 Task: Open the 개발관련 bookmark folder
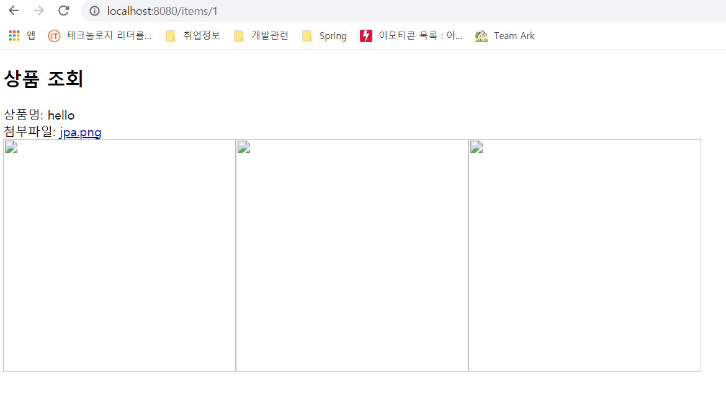point(261,35)
